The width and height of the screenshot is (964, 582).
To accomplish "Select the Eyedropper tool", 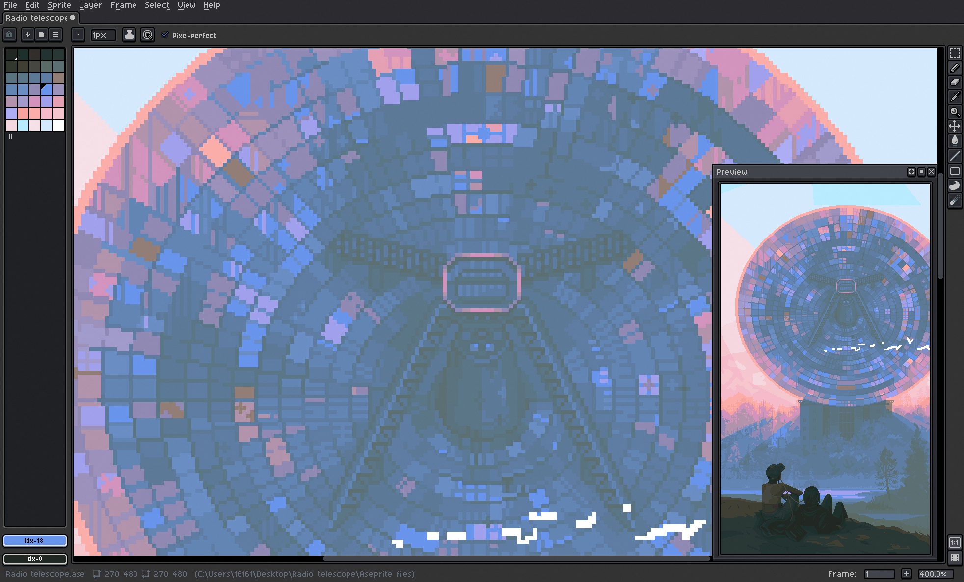I will point(955,97).
